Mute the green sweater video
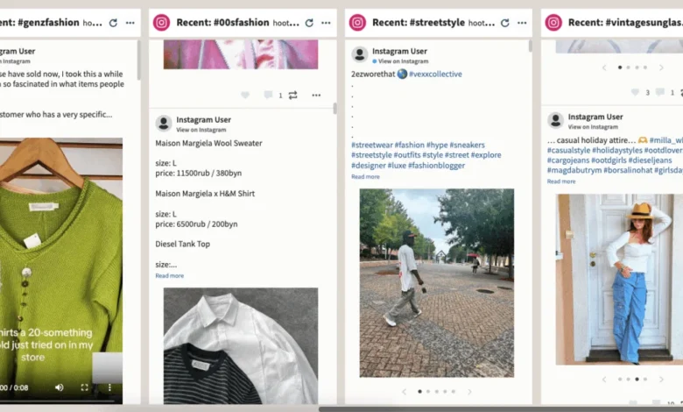The height and width of the screenshot is (412, 683). pyautogui.click(x=60, y=387)
